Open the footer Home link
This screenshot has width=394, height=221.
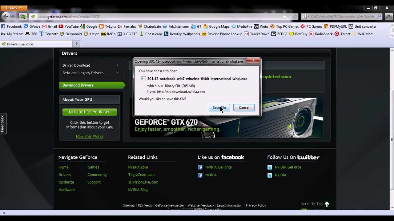(x=63, y=167)
